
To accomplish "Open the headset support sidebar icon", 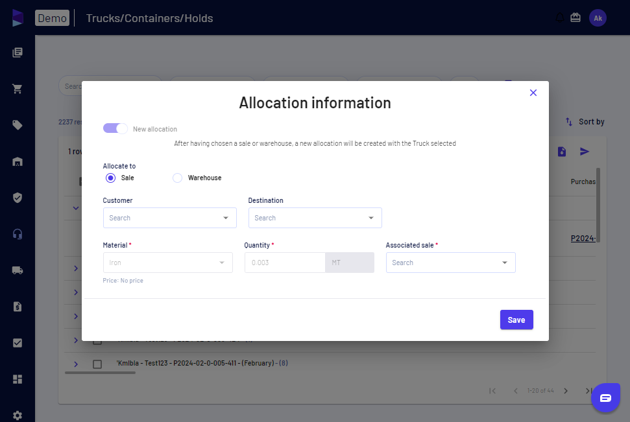I will pyautogui.click(x=18, y=234).
